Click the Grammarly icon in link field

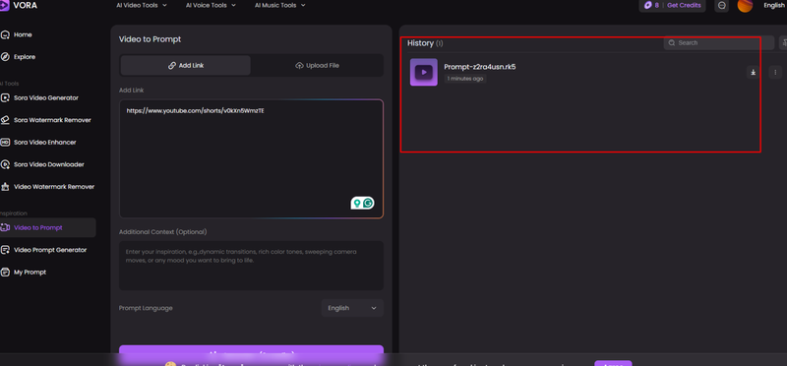point(369,204)
